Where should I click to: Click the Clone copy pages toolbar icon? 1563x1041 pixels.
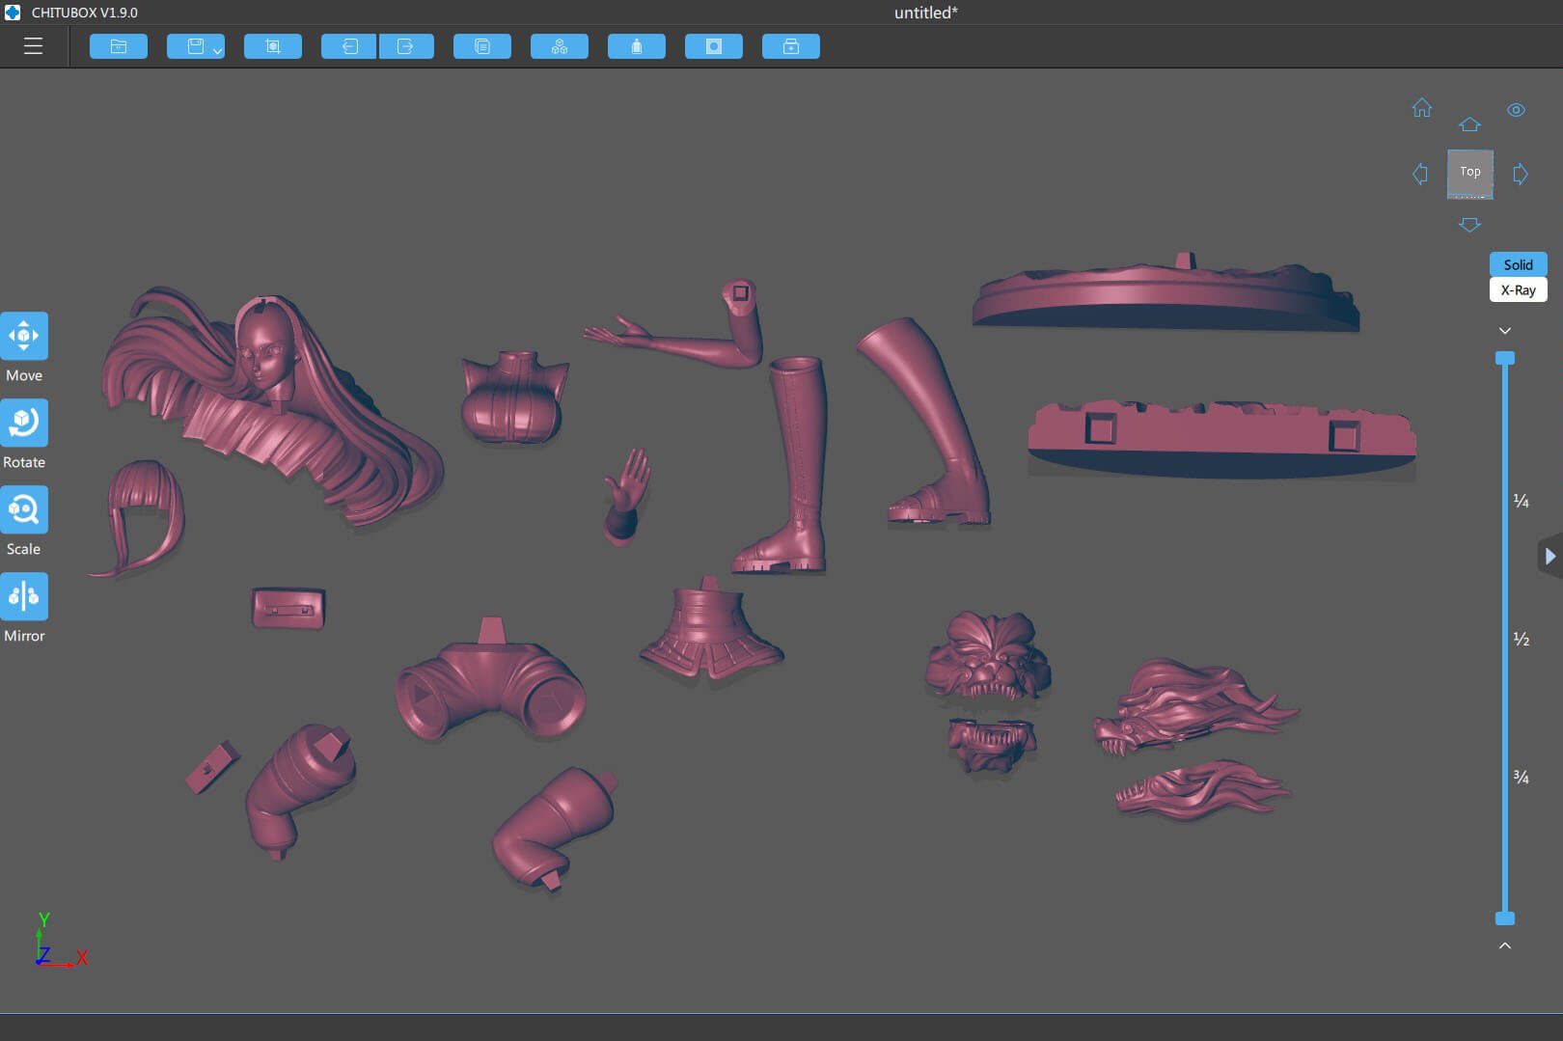(482, 46)
